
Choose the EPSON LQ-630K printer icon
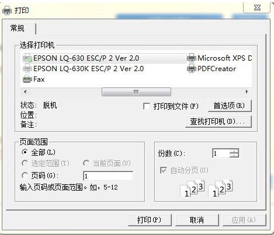[x=27, y=69]
